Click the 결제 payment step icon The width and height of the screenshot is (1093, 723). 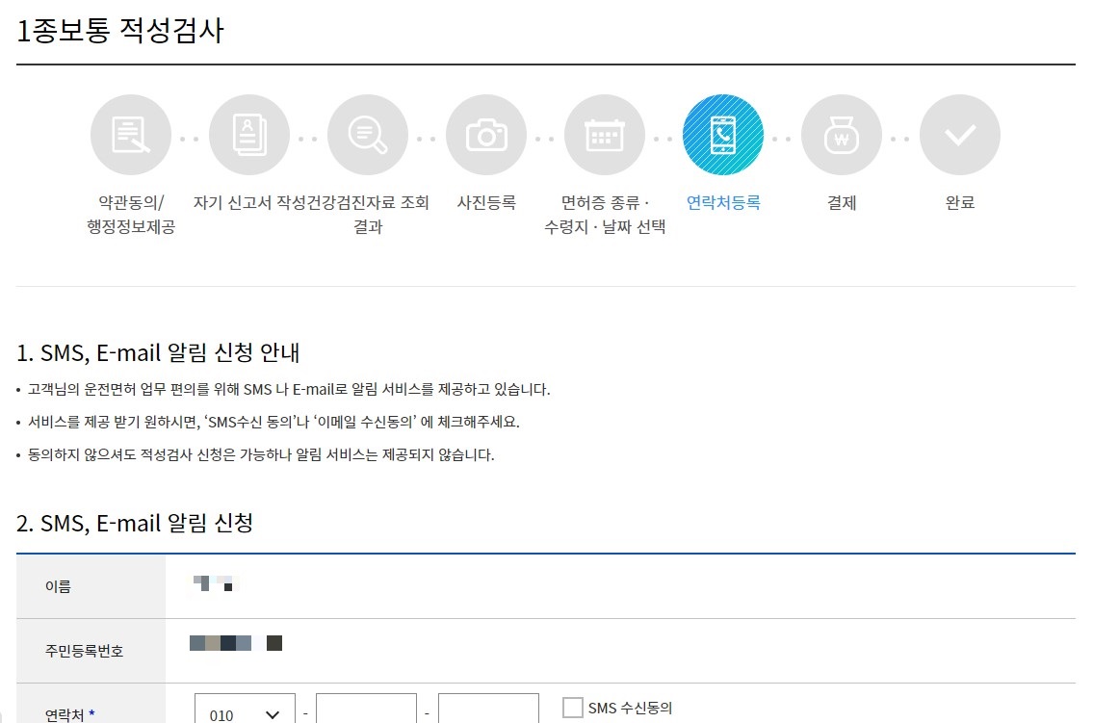pos(842,135)
